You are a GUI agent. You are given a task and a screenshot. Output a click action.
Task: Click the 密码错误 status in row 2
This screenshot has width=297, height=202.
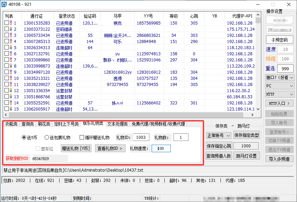click(64, 29)
